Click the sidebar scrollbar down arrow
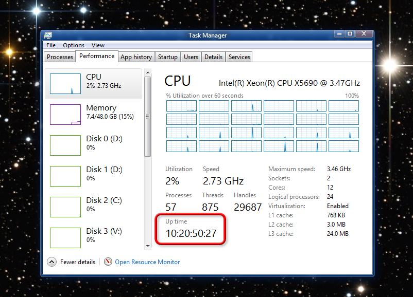The width and height of the screenshot is (413, 297). coord(148,246)
